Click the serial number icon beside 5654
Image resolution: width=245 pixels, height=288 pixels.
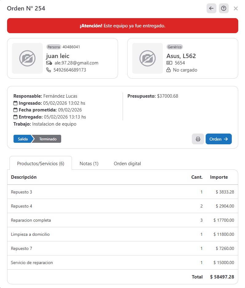[169, 63]
